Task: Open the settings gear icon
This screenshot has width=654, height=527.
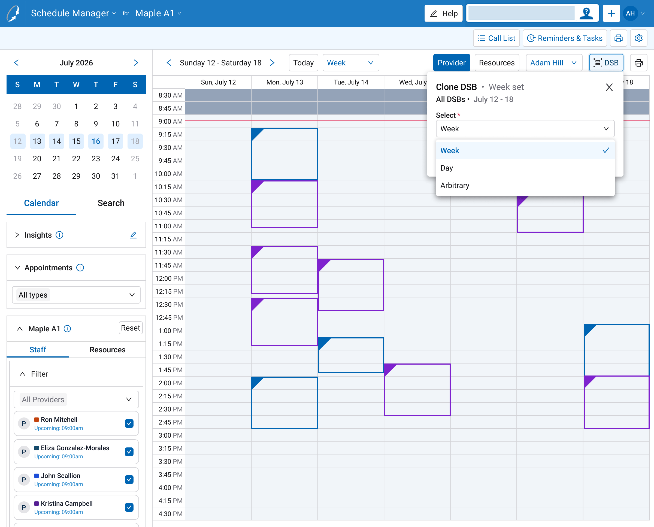Action: pos(638,38)
